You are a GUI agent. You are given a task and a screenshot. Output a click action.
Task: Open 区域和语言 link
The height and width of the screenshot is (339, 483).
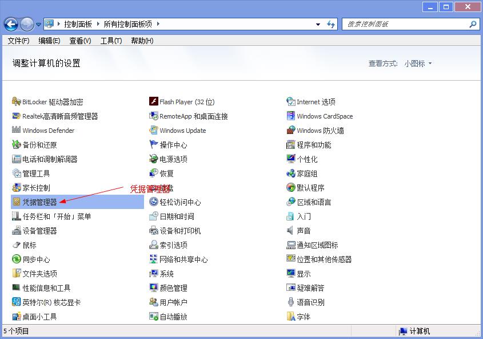pyautogui.click(x=314, y=202)
